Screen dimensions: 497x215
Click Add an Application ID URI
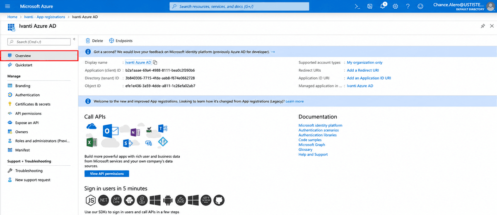pos(369,78)
